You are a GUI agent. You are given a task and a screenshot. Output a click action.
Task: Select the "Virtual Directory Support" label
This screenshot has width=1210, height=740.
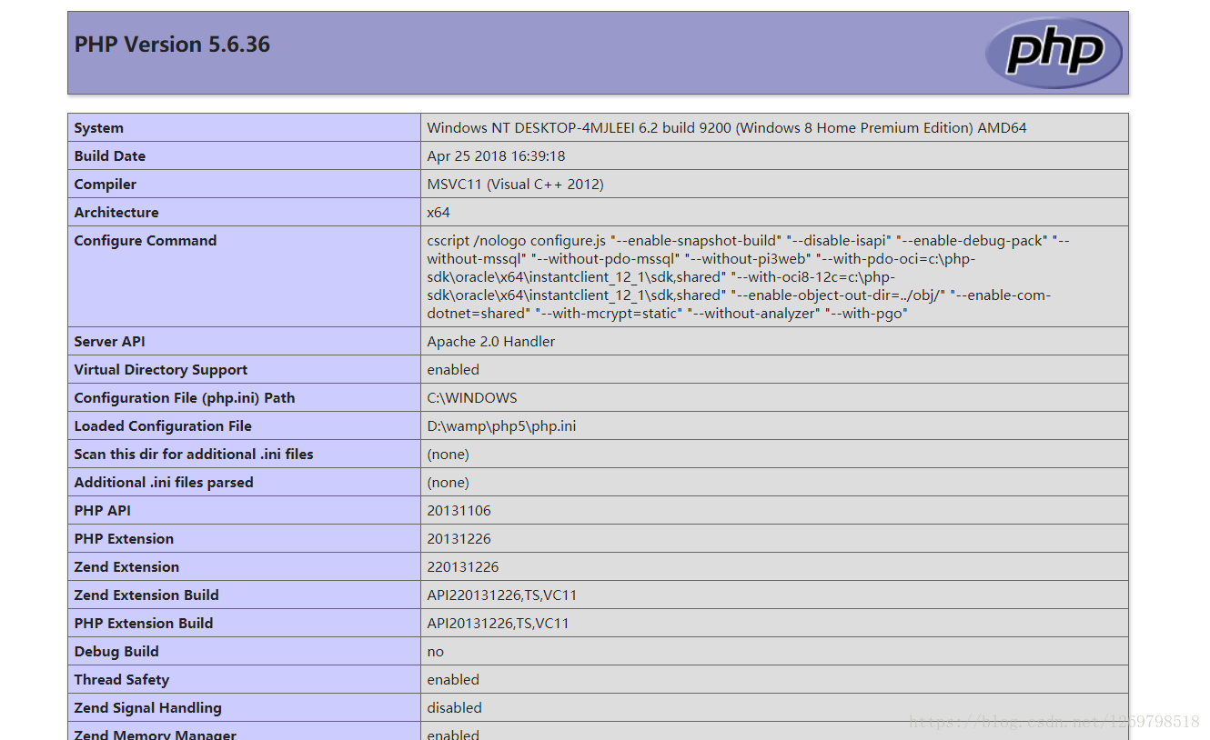[161, 370]
